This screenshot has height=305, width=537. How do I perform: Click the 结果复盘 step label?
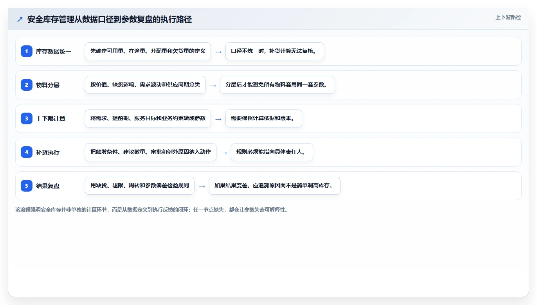(x=48, y=186)
